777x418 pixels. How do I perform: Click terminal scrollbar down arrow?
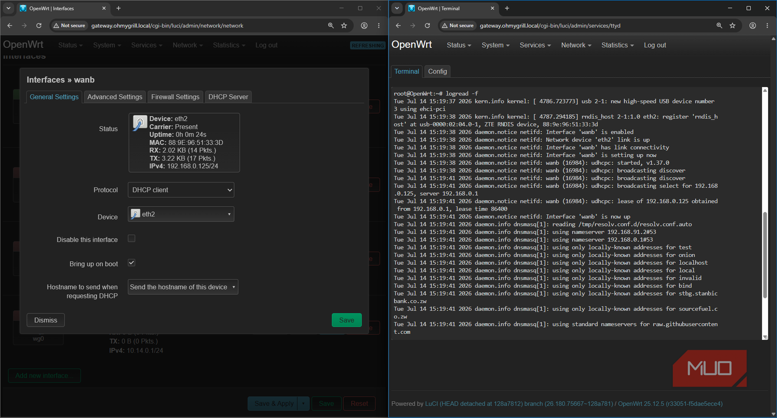tap(765, 337)
